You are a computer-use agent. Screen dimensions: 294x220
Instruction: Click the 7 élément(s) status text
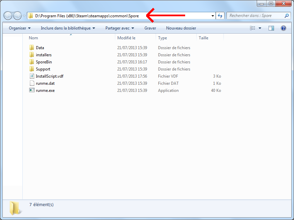41,205
